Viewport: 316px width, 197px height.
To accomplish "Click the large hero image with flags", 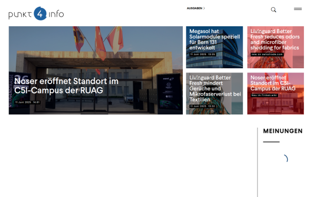I will (x=96, y=70).
